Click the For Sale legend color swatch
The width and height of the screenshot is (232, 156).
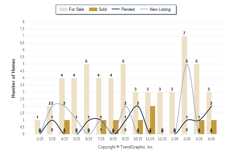[63, 9]
